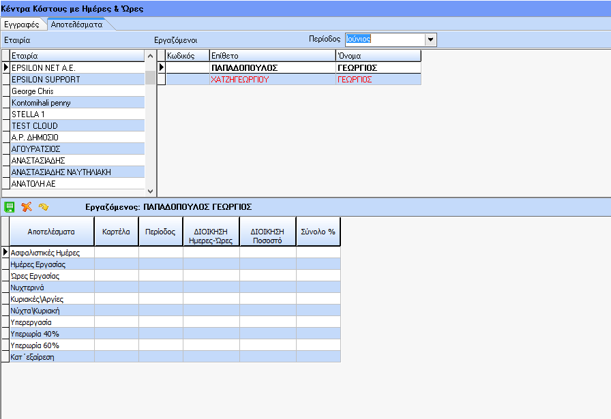Screen dimensions: 611x419
Task: Click the company list scrollbar thumb
Action: (150, 78)
